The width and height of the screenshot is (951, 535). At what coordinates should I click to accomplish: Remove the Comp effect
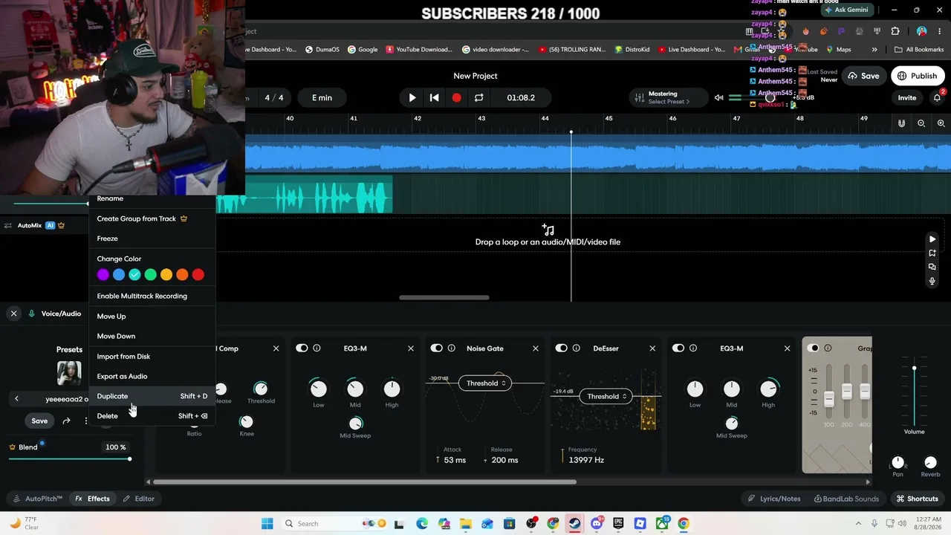[x=276, y=348]
